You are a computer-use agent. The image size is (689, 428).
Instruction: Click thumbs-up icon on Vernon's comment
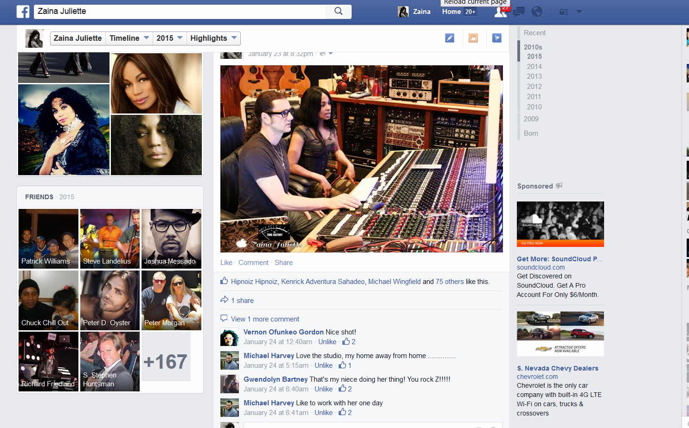(346, 341)
